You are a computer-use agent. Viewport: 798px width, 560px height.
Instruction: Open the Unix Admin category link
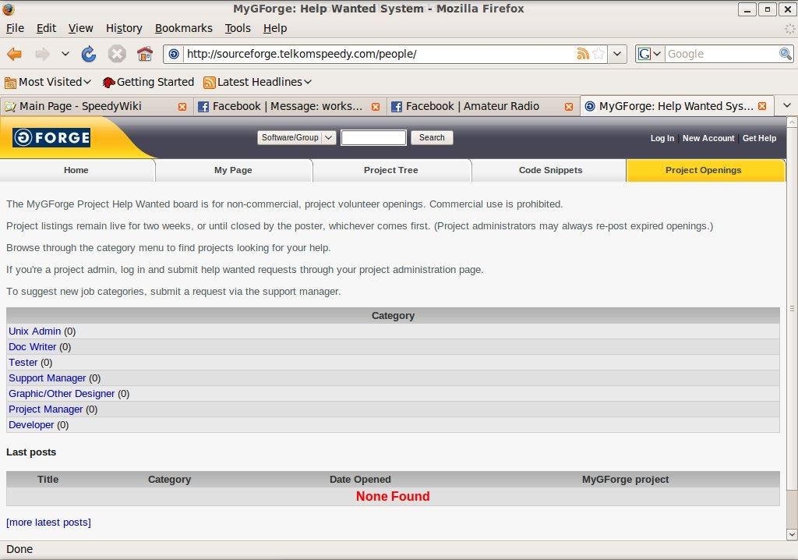pyautogui.click(x=34, y=331)
